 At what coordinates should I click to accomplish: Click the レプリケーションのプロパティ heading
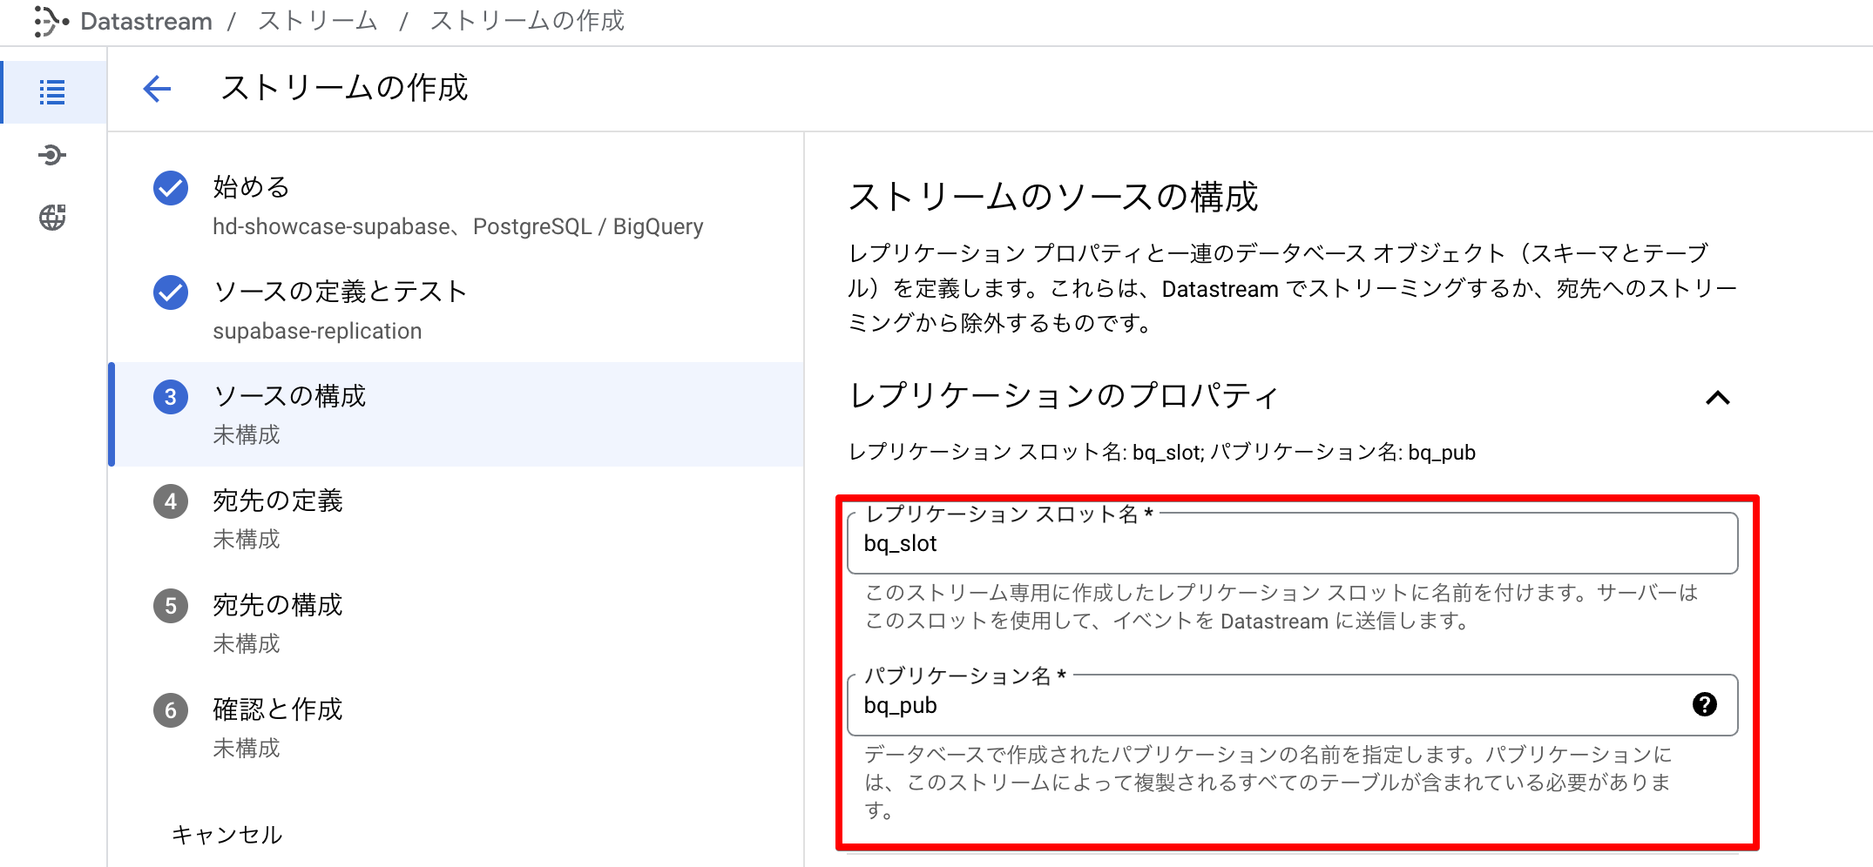click(x=1065, y=396)
